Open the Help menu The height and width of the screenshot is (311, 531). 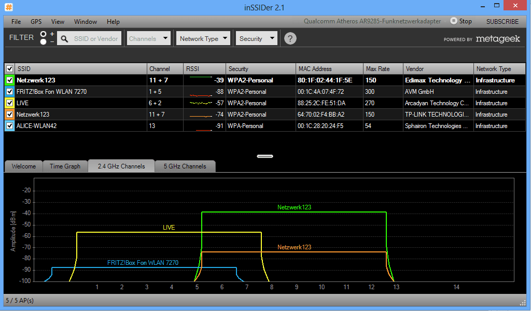(x=113, y=22)
